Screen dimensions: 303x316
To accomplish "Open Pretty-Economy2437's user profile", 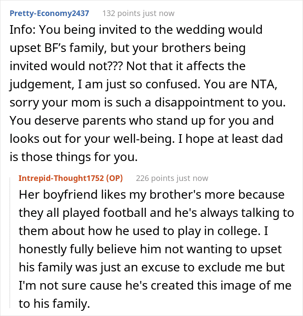I will point(49,13).
